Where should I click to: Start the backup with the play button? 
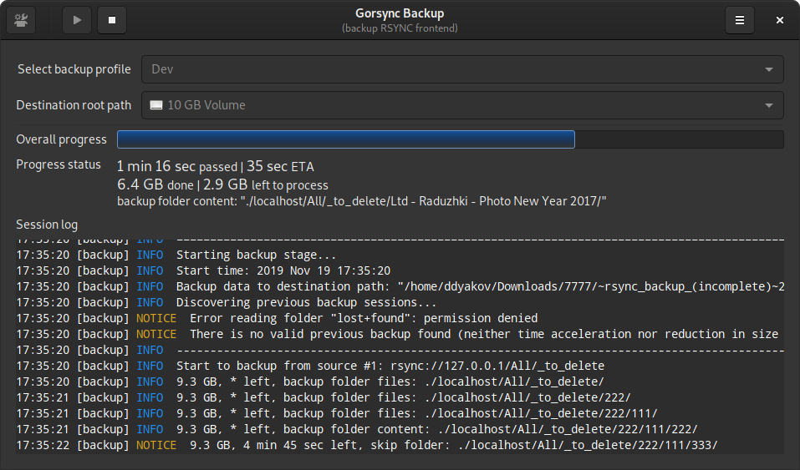pos(77,20)
